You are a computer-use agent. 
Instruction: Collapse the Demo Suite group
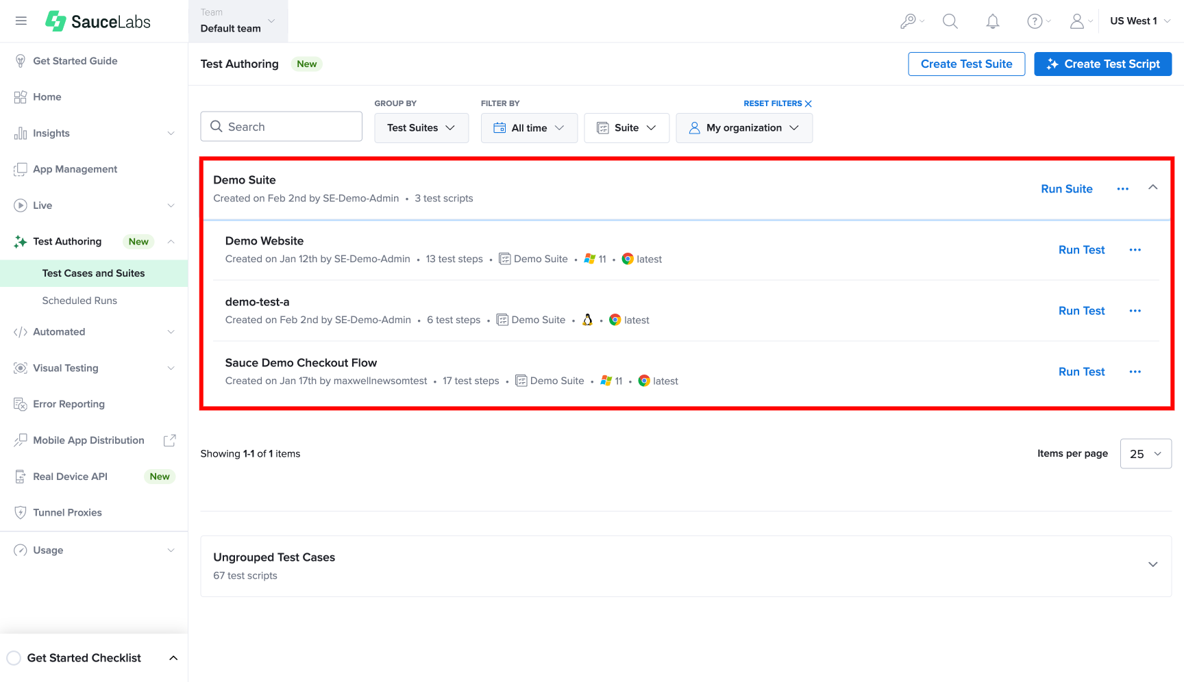pos(1153,188)
